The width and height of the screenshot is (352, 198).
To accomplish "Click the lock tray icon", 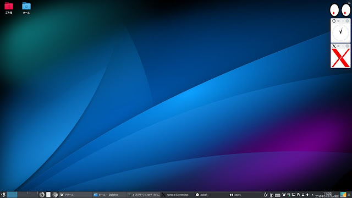I will pyautogui.click(x=303, y=195).
